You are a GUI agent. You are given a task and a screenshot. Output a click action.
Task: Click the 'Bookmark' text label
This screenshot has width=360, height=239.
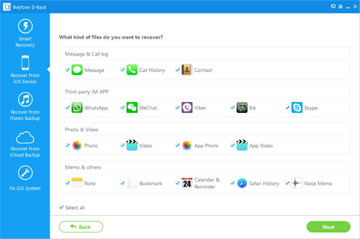[151, 183]
